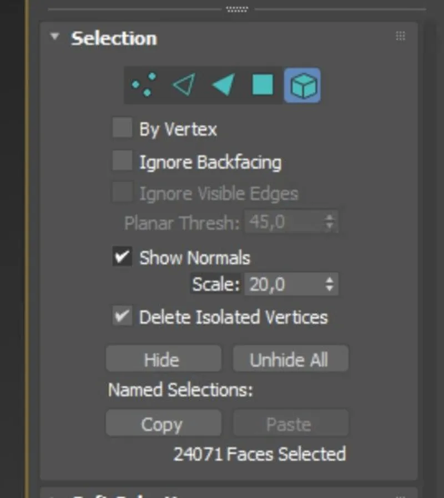Click the dotted panel divider at the top
444x498 pixels.
(x=238, y=7)
